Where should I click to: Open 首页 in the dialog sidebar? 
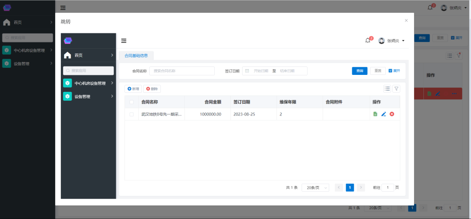(x=89, y=55)
